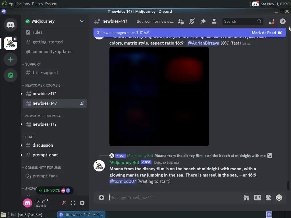Jump to new messages since 7:17 AM
The image size is (291, 218).
tap(123, 33)
